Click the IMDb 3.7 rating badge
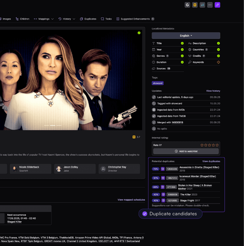244x246 pixels. (x=136, y=137)
